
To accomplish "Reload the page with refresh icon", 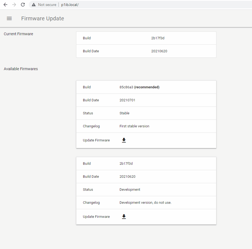I will (x=23, y=5).
